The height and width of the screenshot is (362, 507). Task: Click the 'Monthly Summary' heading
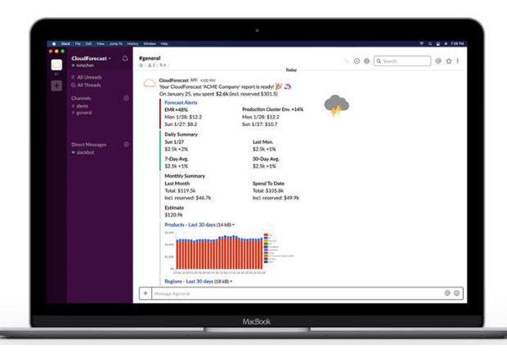point(185,176)
